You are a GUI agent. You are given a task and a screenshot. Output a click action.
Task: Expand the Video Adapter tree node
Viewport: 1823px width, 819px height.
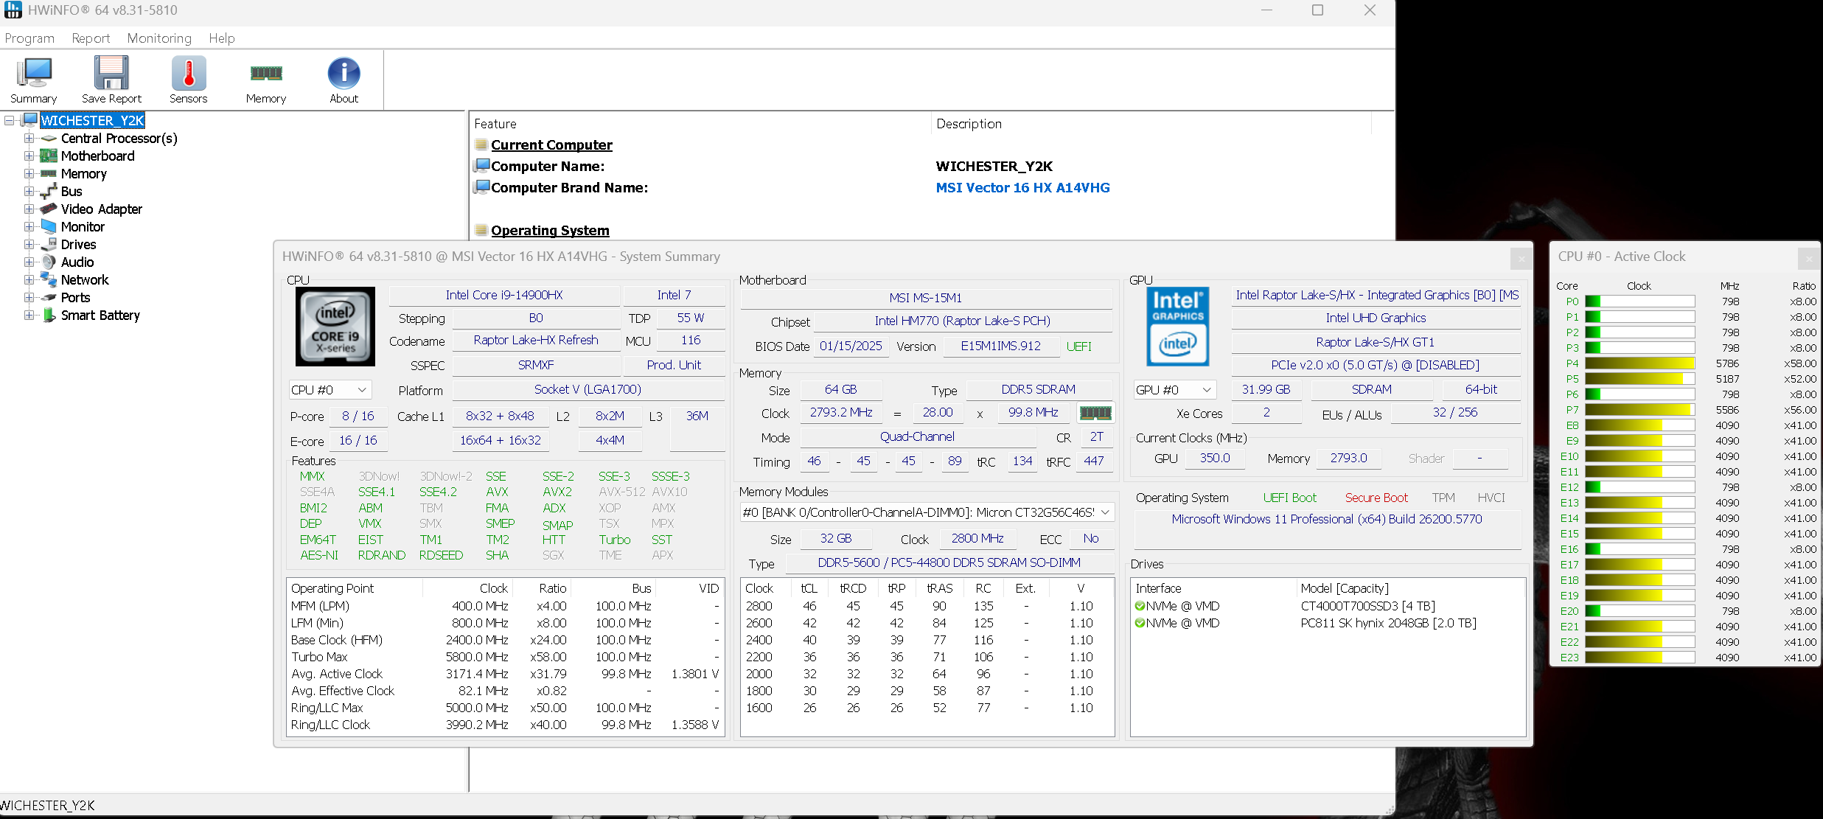coord(29,209)
